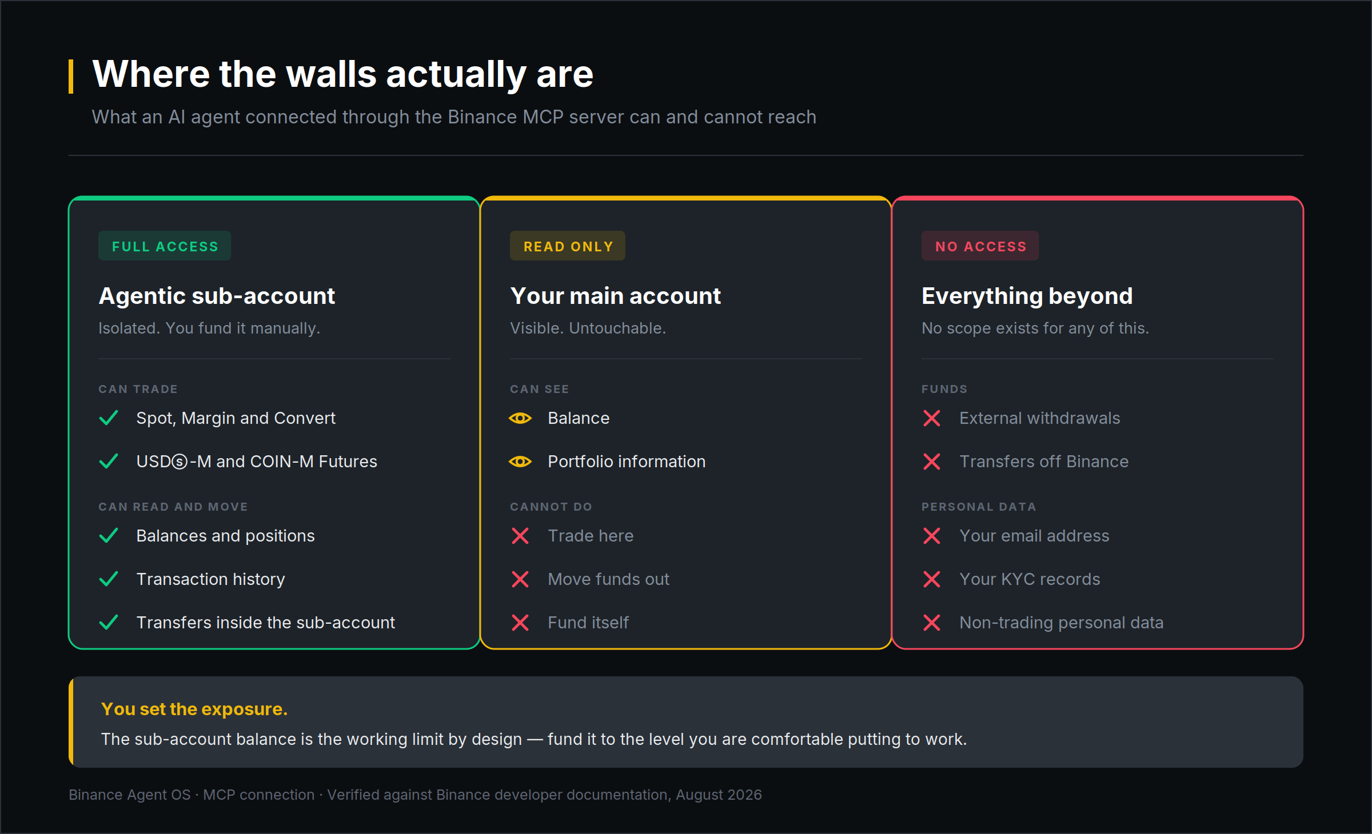Click the red X beside Fund itself
The image size is (1372, 834).
pos(520,623)
